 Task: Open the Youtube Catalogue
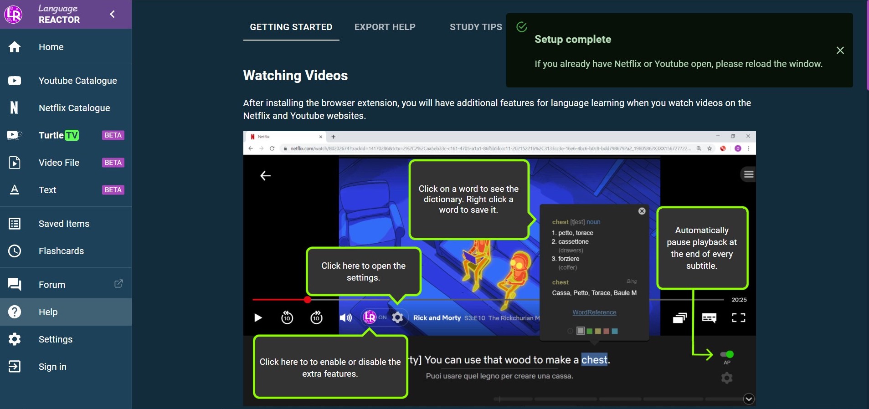point(77,81)
